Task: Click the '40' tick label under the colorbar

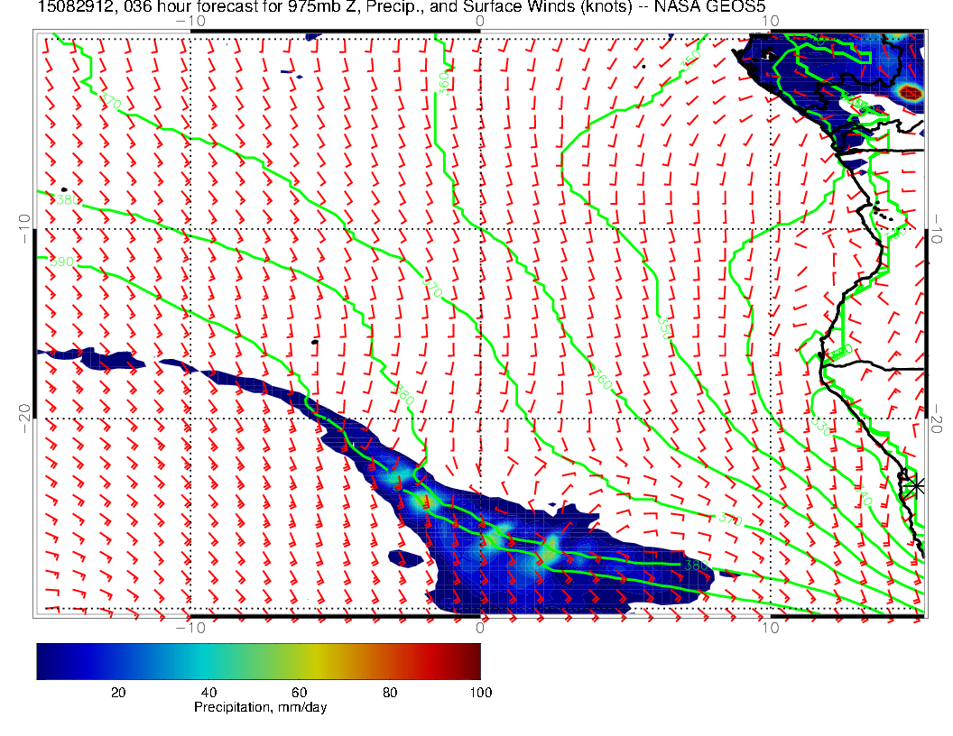Action: 209,693
